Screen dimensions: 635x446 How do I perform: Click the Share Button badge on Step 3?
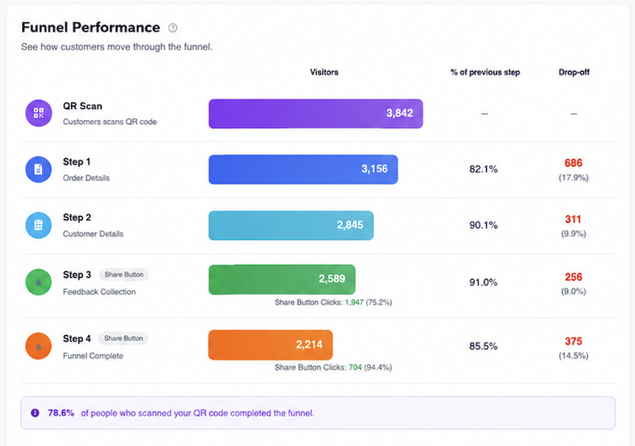click(124, 275)
